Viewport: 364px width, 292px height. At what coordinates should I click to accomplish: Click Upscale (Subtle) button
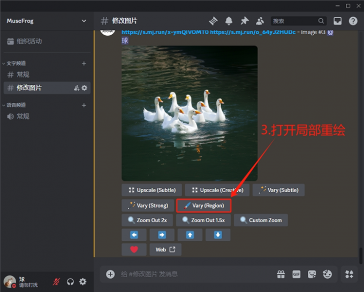pyautogui.click(x=152, y=190)
